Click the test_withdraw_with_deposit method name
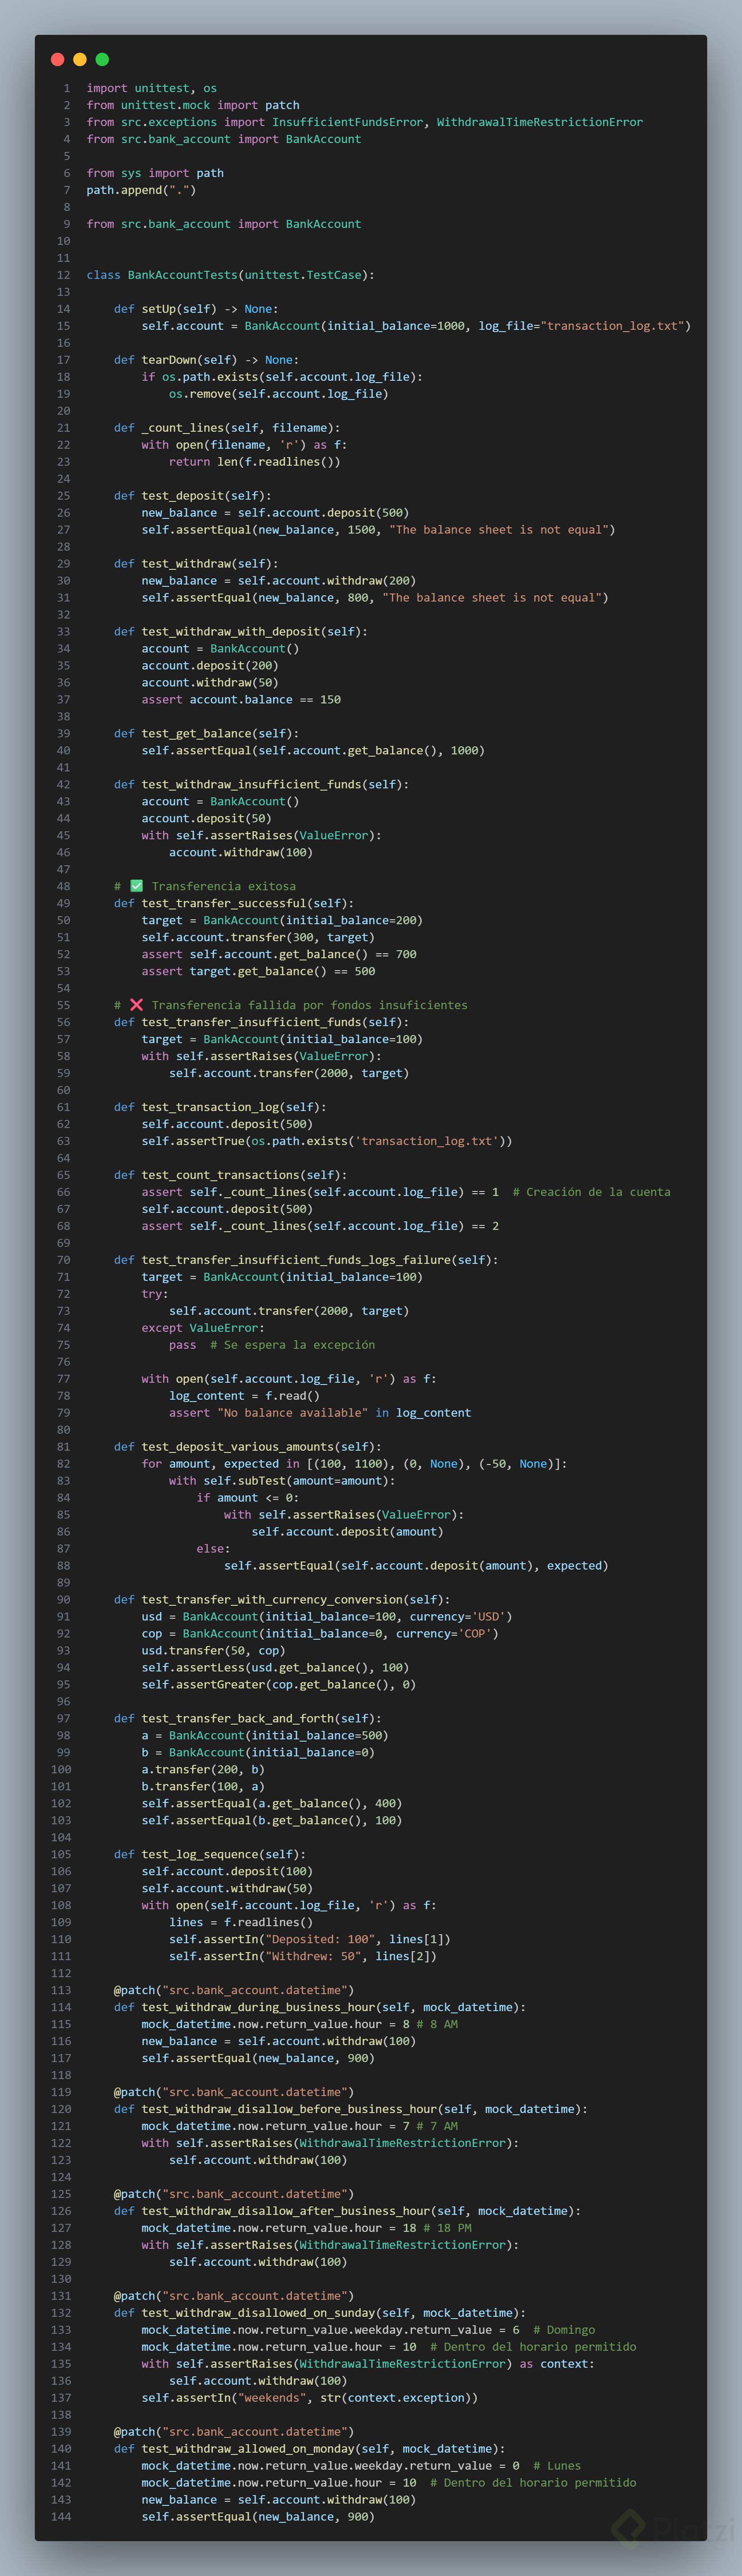The image size is (742, 2576). coord(231,632)
